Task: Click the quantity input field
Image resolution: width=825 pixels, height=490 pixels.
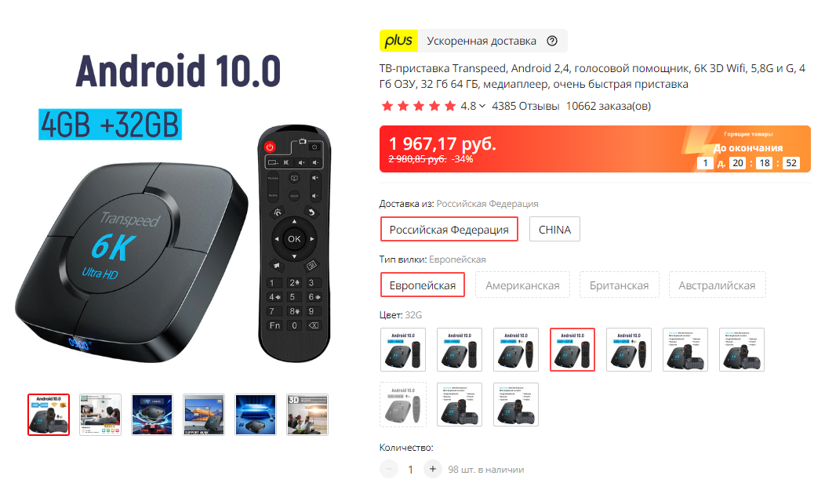Action: 410,469
